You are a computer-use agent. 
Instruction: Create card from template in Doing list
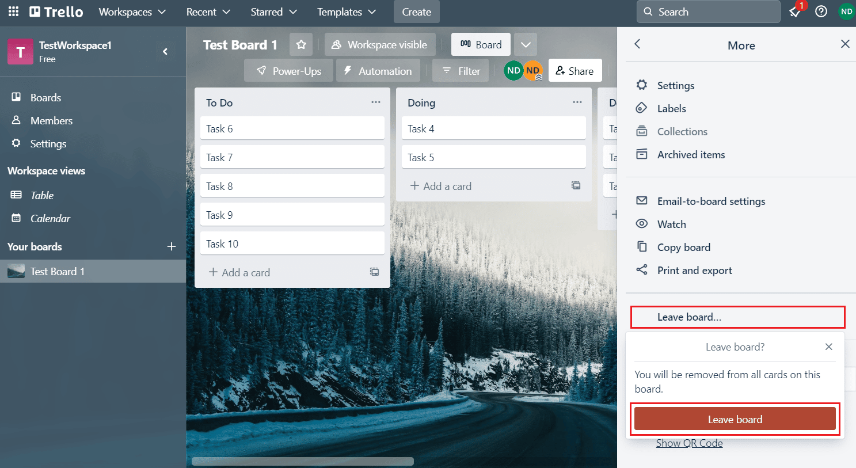point(576,185)
